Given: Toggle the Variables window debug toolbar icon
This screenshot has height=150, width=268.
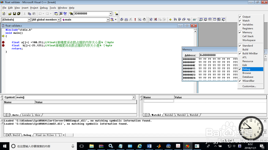Looking at the screenshot, I should 206,19.
